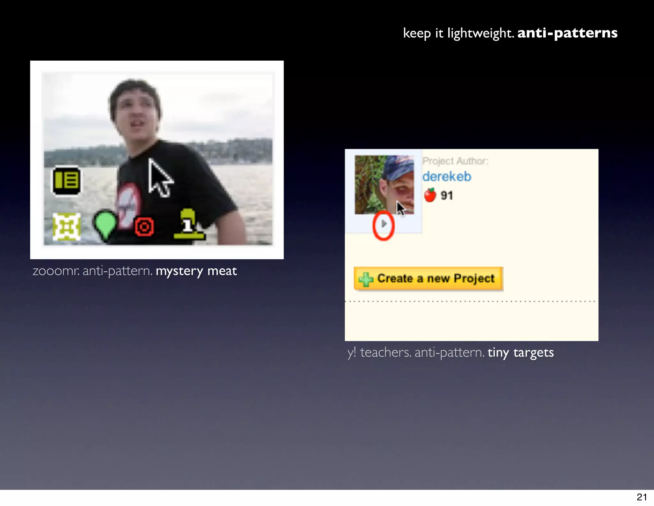Click the zooomr photo of man by water
The height and width of the screenshot is (506, 654).
coord(158,159)
